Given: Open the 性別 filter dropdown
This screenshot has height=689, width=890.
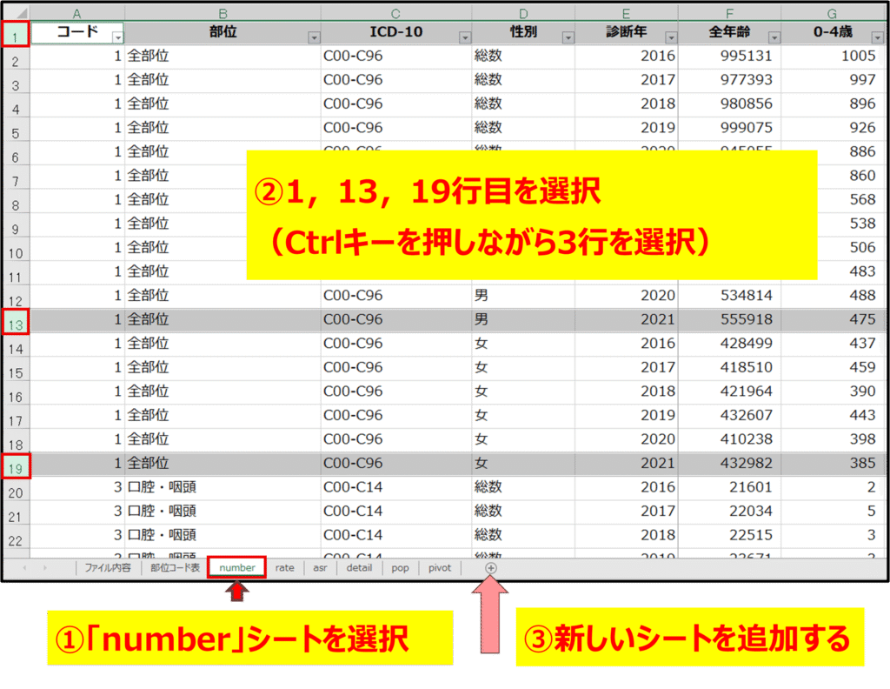Looking at the screenshot, I should click(568, 37).
